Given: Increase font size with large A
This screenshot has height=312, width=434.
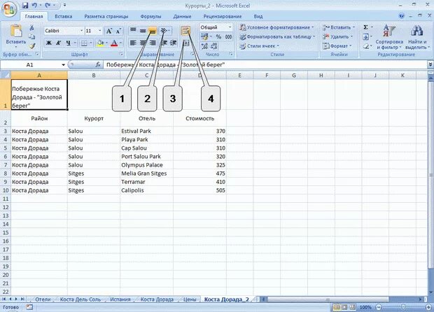Looking at the screenshot, I should (x=109, y=31).
